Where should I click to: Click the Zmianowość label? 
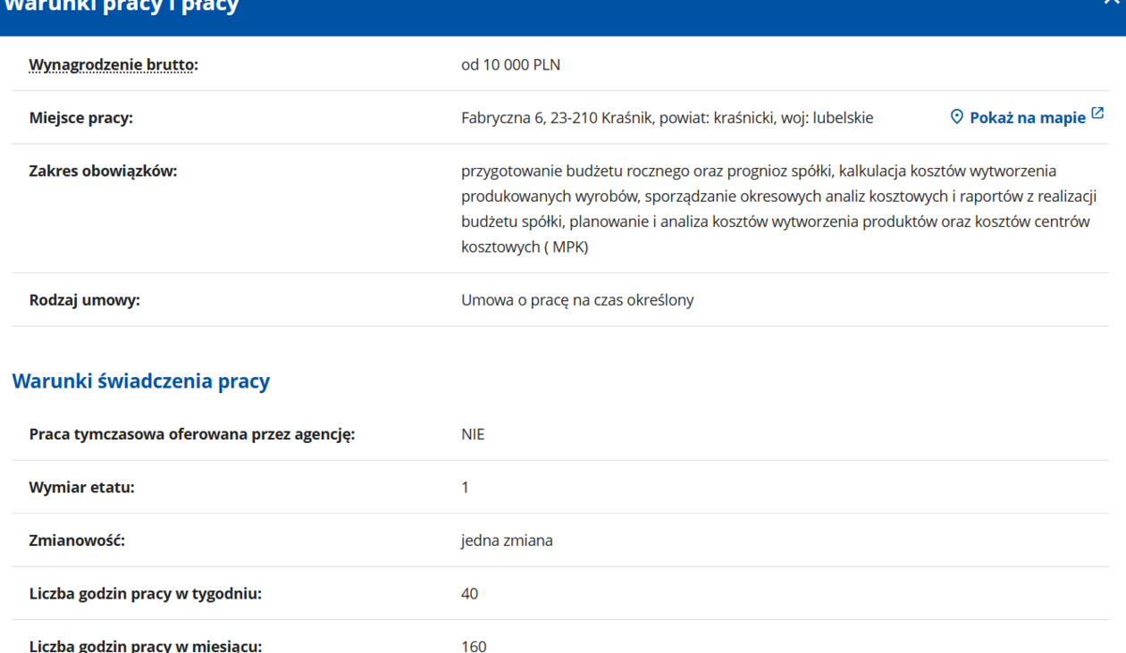[77, 540]
